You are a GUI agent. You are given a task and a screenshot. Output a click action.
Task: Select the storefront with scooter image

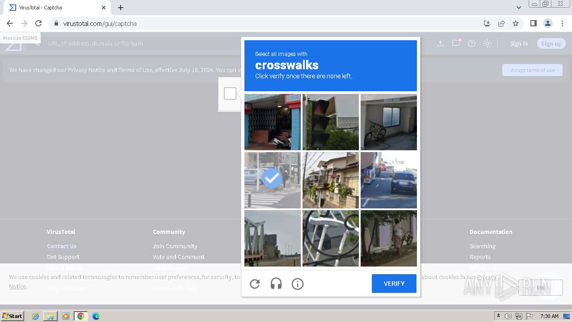point(273,122)
